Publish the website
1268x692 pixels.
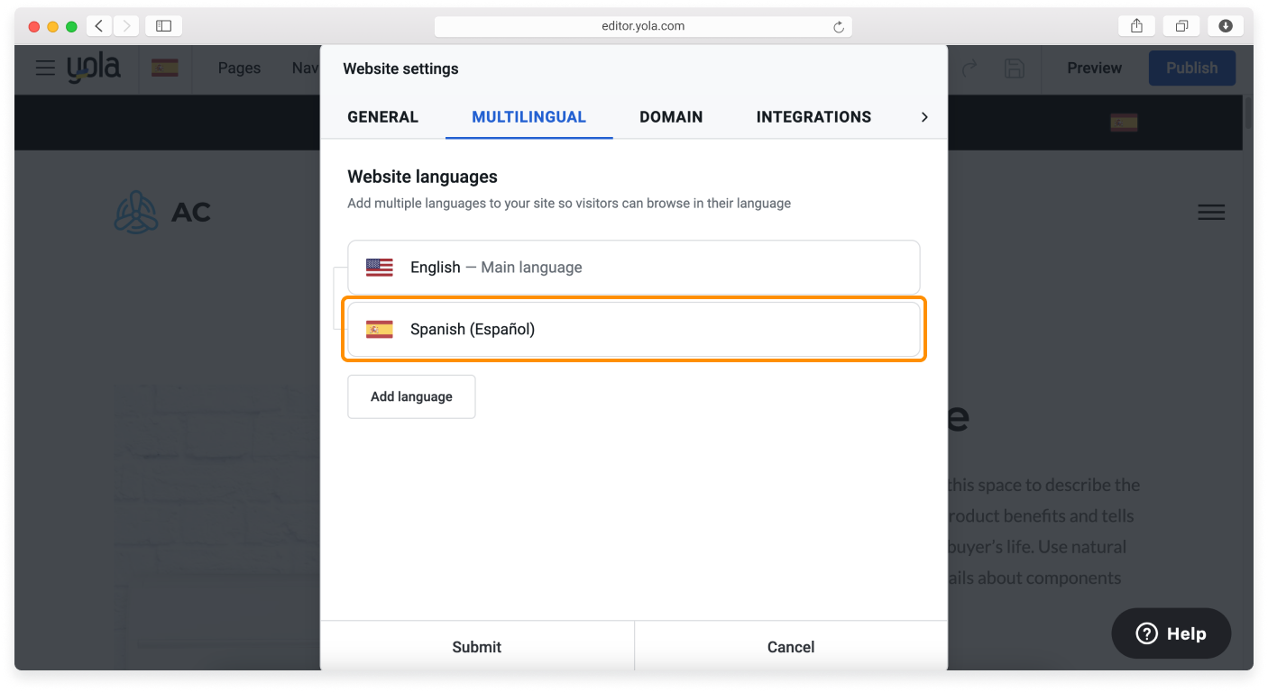pos(1191,68)
